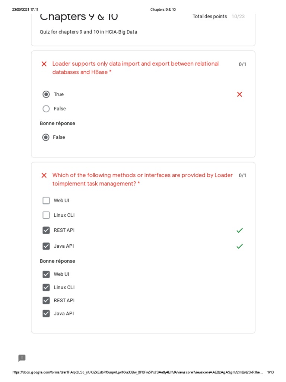
Task: Select the True radio button
Action: tap(46, 94)
